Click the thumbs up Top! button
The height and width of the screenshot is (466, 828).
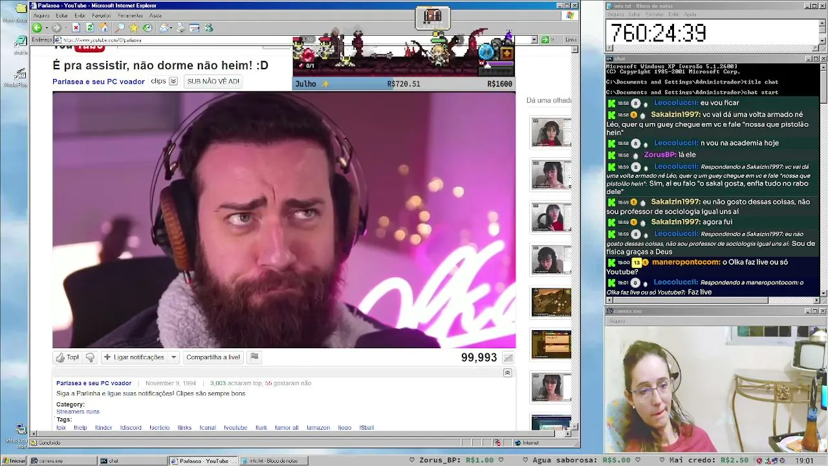coord(67,357)
